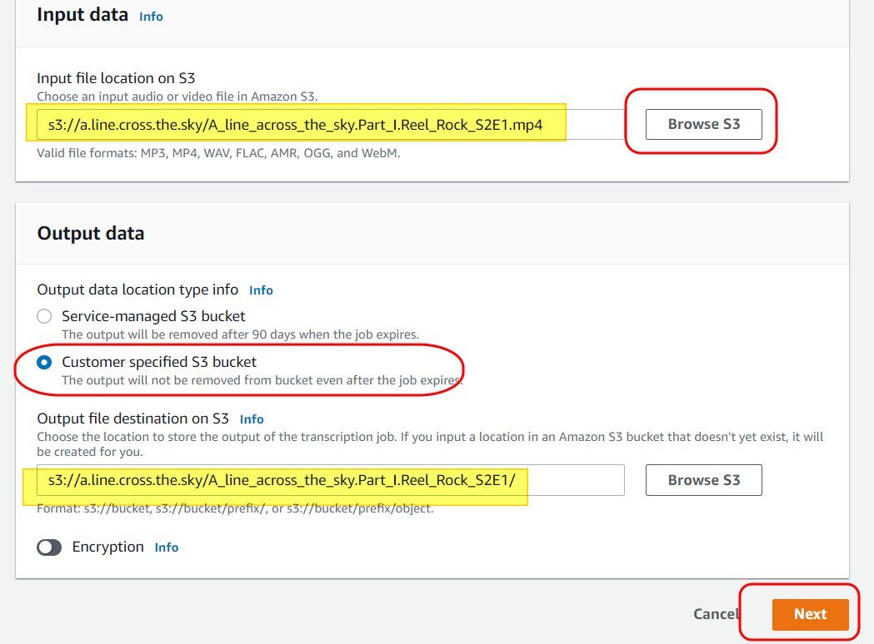Choose the Customer specified S3 bucket radio button
Screen dimensions: 874x644
45,362
